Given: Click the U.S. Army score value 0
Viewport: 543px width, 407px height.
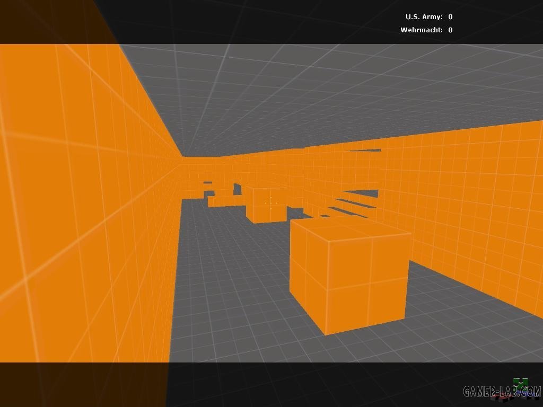Looking at the screenshot, I should coord(450,17).
